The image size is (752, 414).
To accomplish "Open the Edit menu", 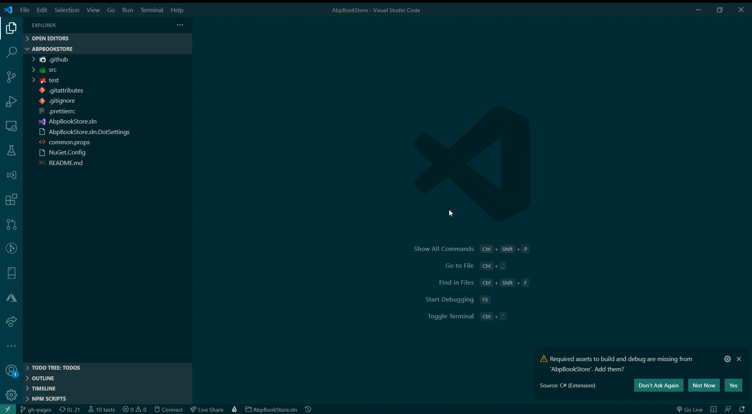I will pyautogui.click(x=42, y=10).
